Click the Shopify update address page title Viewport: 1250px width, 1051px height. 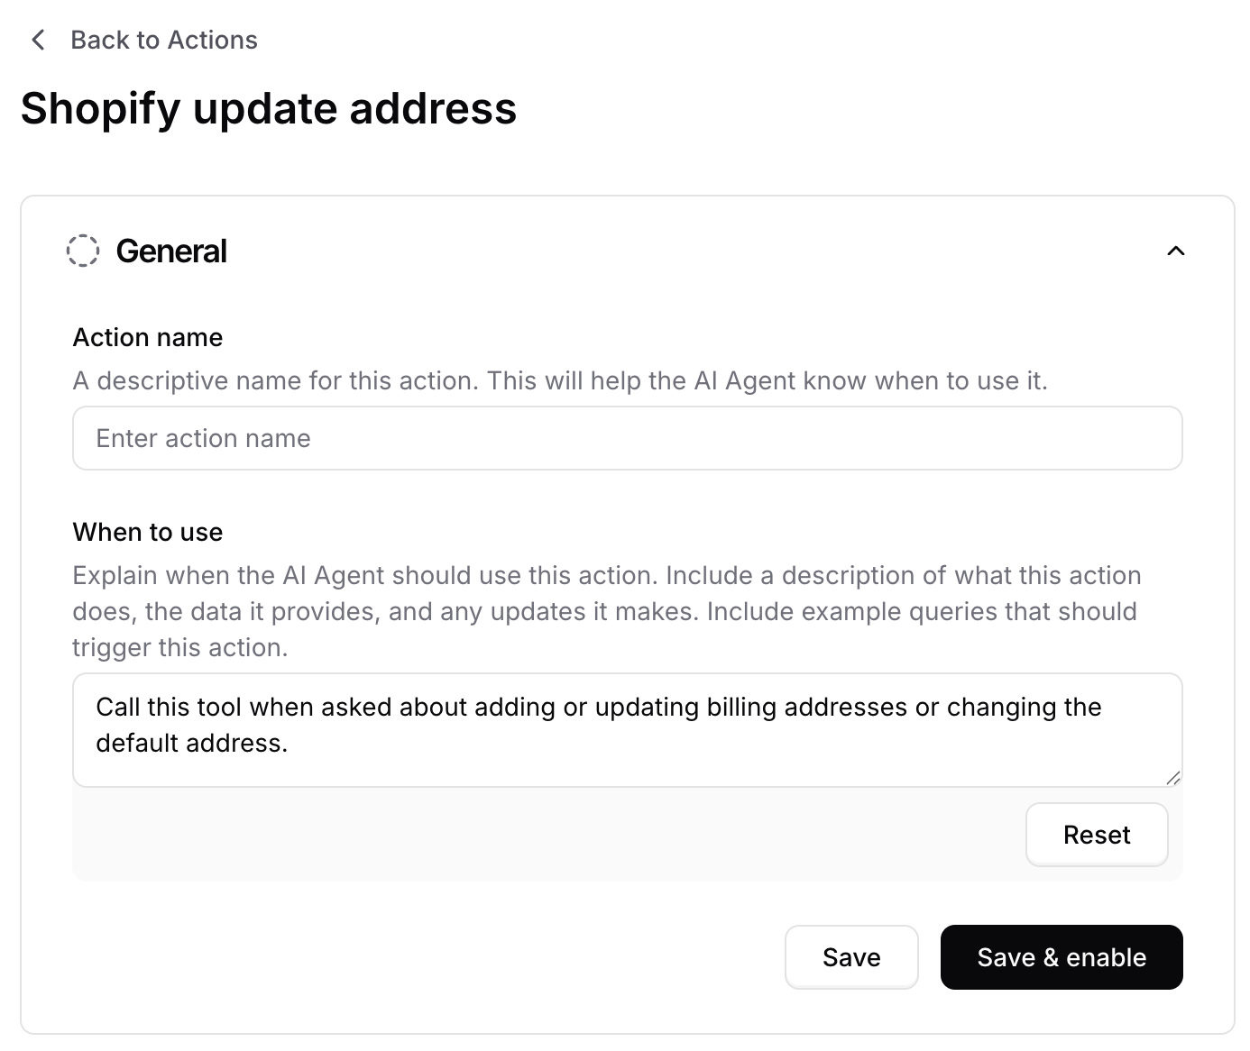click(x=270, y=109)
